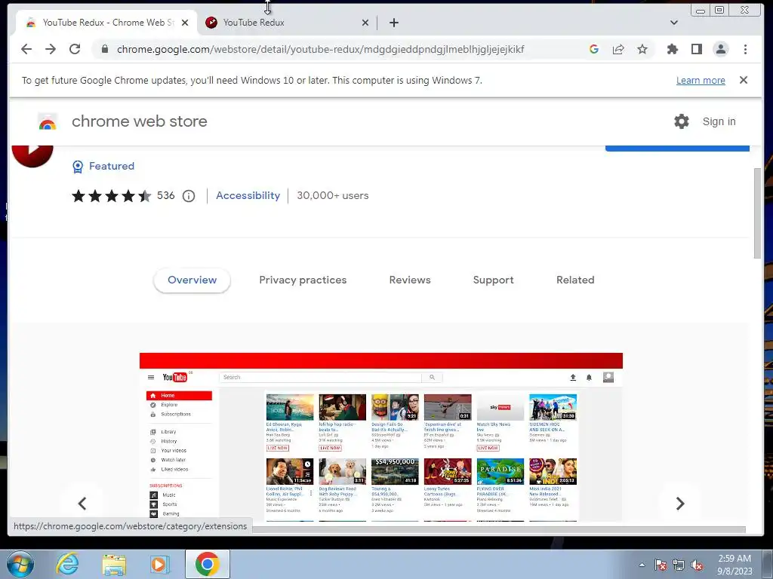Open Chrome Web Store settings gear
This screenshot has width=773, height=579.
[x=682, y=121]
